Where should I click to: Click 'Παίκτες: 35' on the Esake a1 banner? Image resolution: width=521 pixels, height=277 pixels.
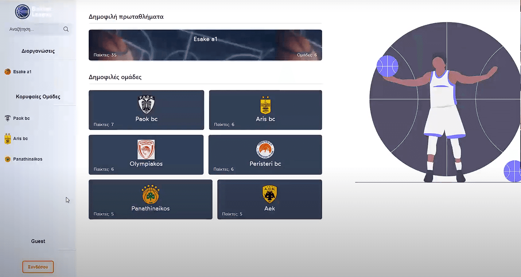point(105,55)
